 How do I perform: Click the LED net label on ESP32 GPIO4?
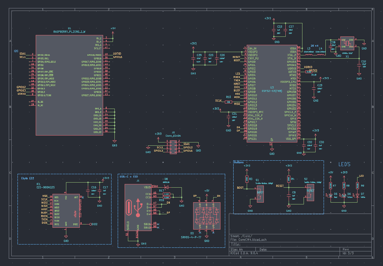[238, 74]
